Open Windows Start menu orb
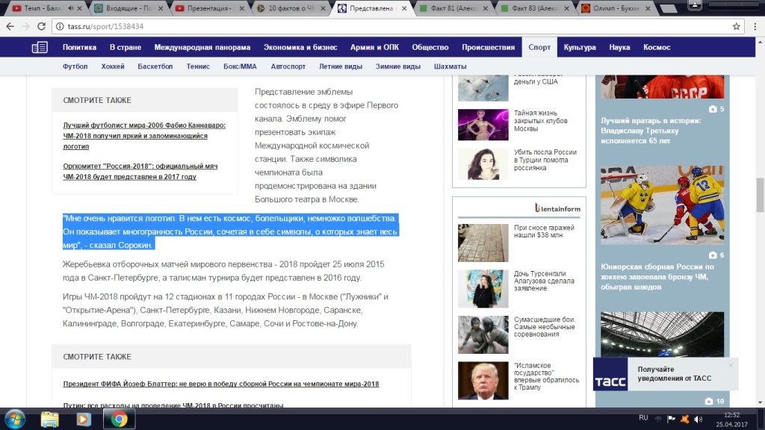 click(x=15, y=420)
